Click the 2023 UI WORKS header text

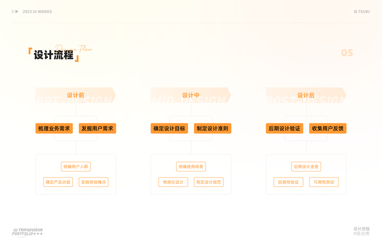37,11
